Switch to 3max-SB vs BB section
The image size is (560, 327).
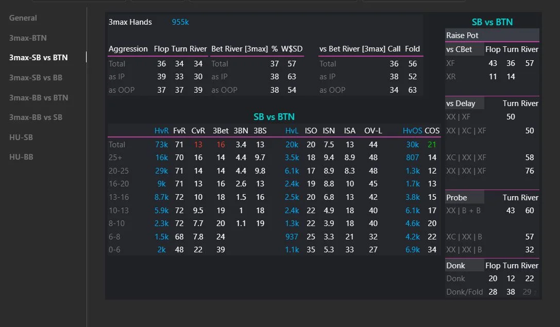click(36, 77)
